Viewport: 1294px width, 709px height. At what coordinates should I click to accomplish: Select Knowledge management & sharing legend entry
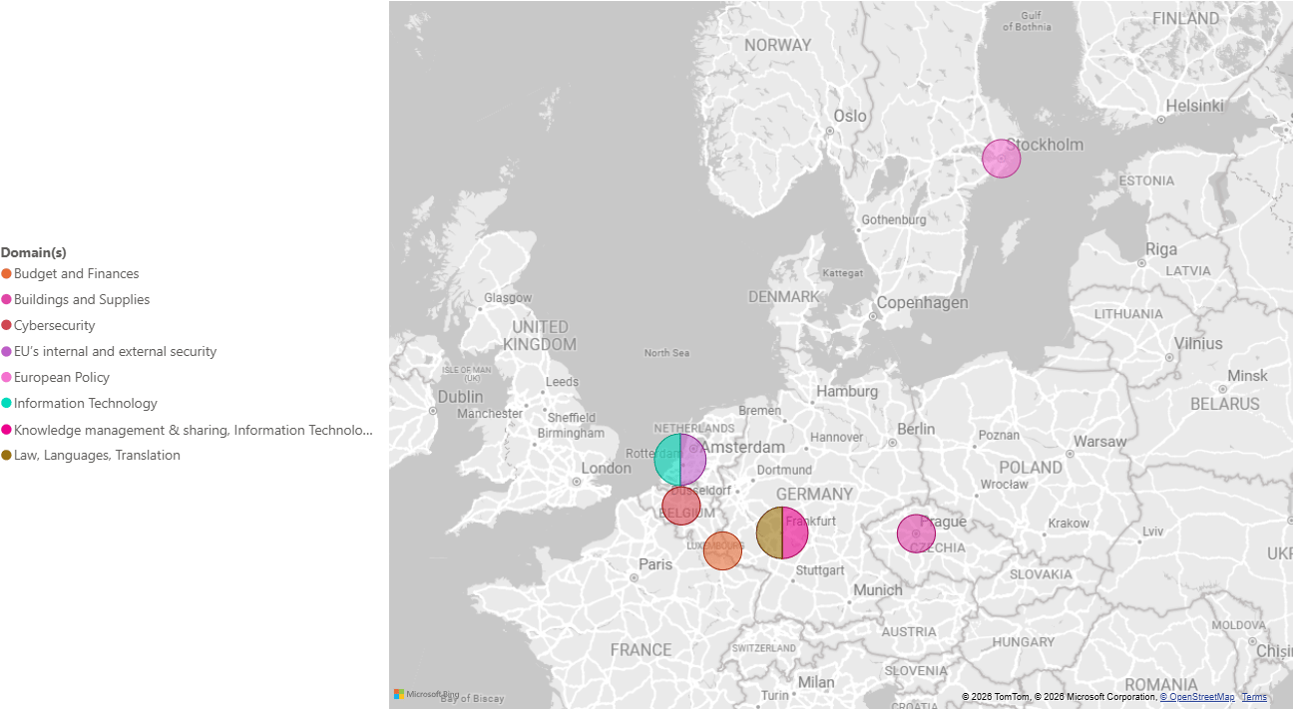coord(187,430)
